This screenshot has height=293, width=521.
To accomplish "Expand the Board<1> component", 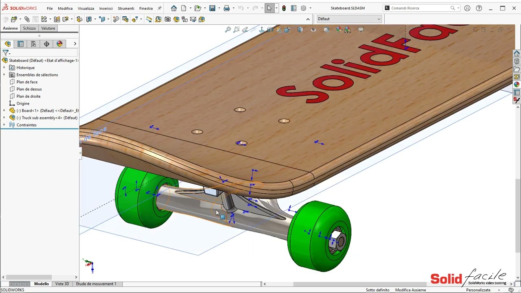I will coord(4,111).
